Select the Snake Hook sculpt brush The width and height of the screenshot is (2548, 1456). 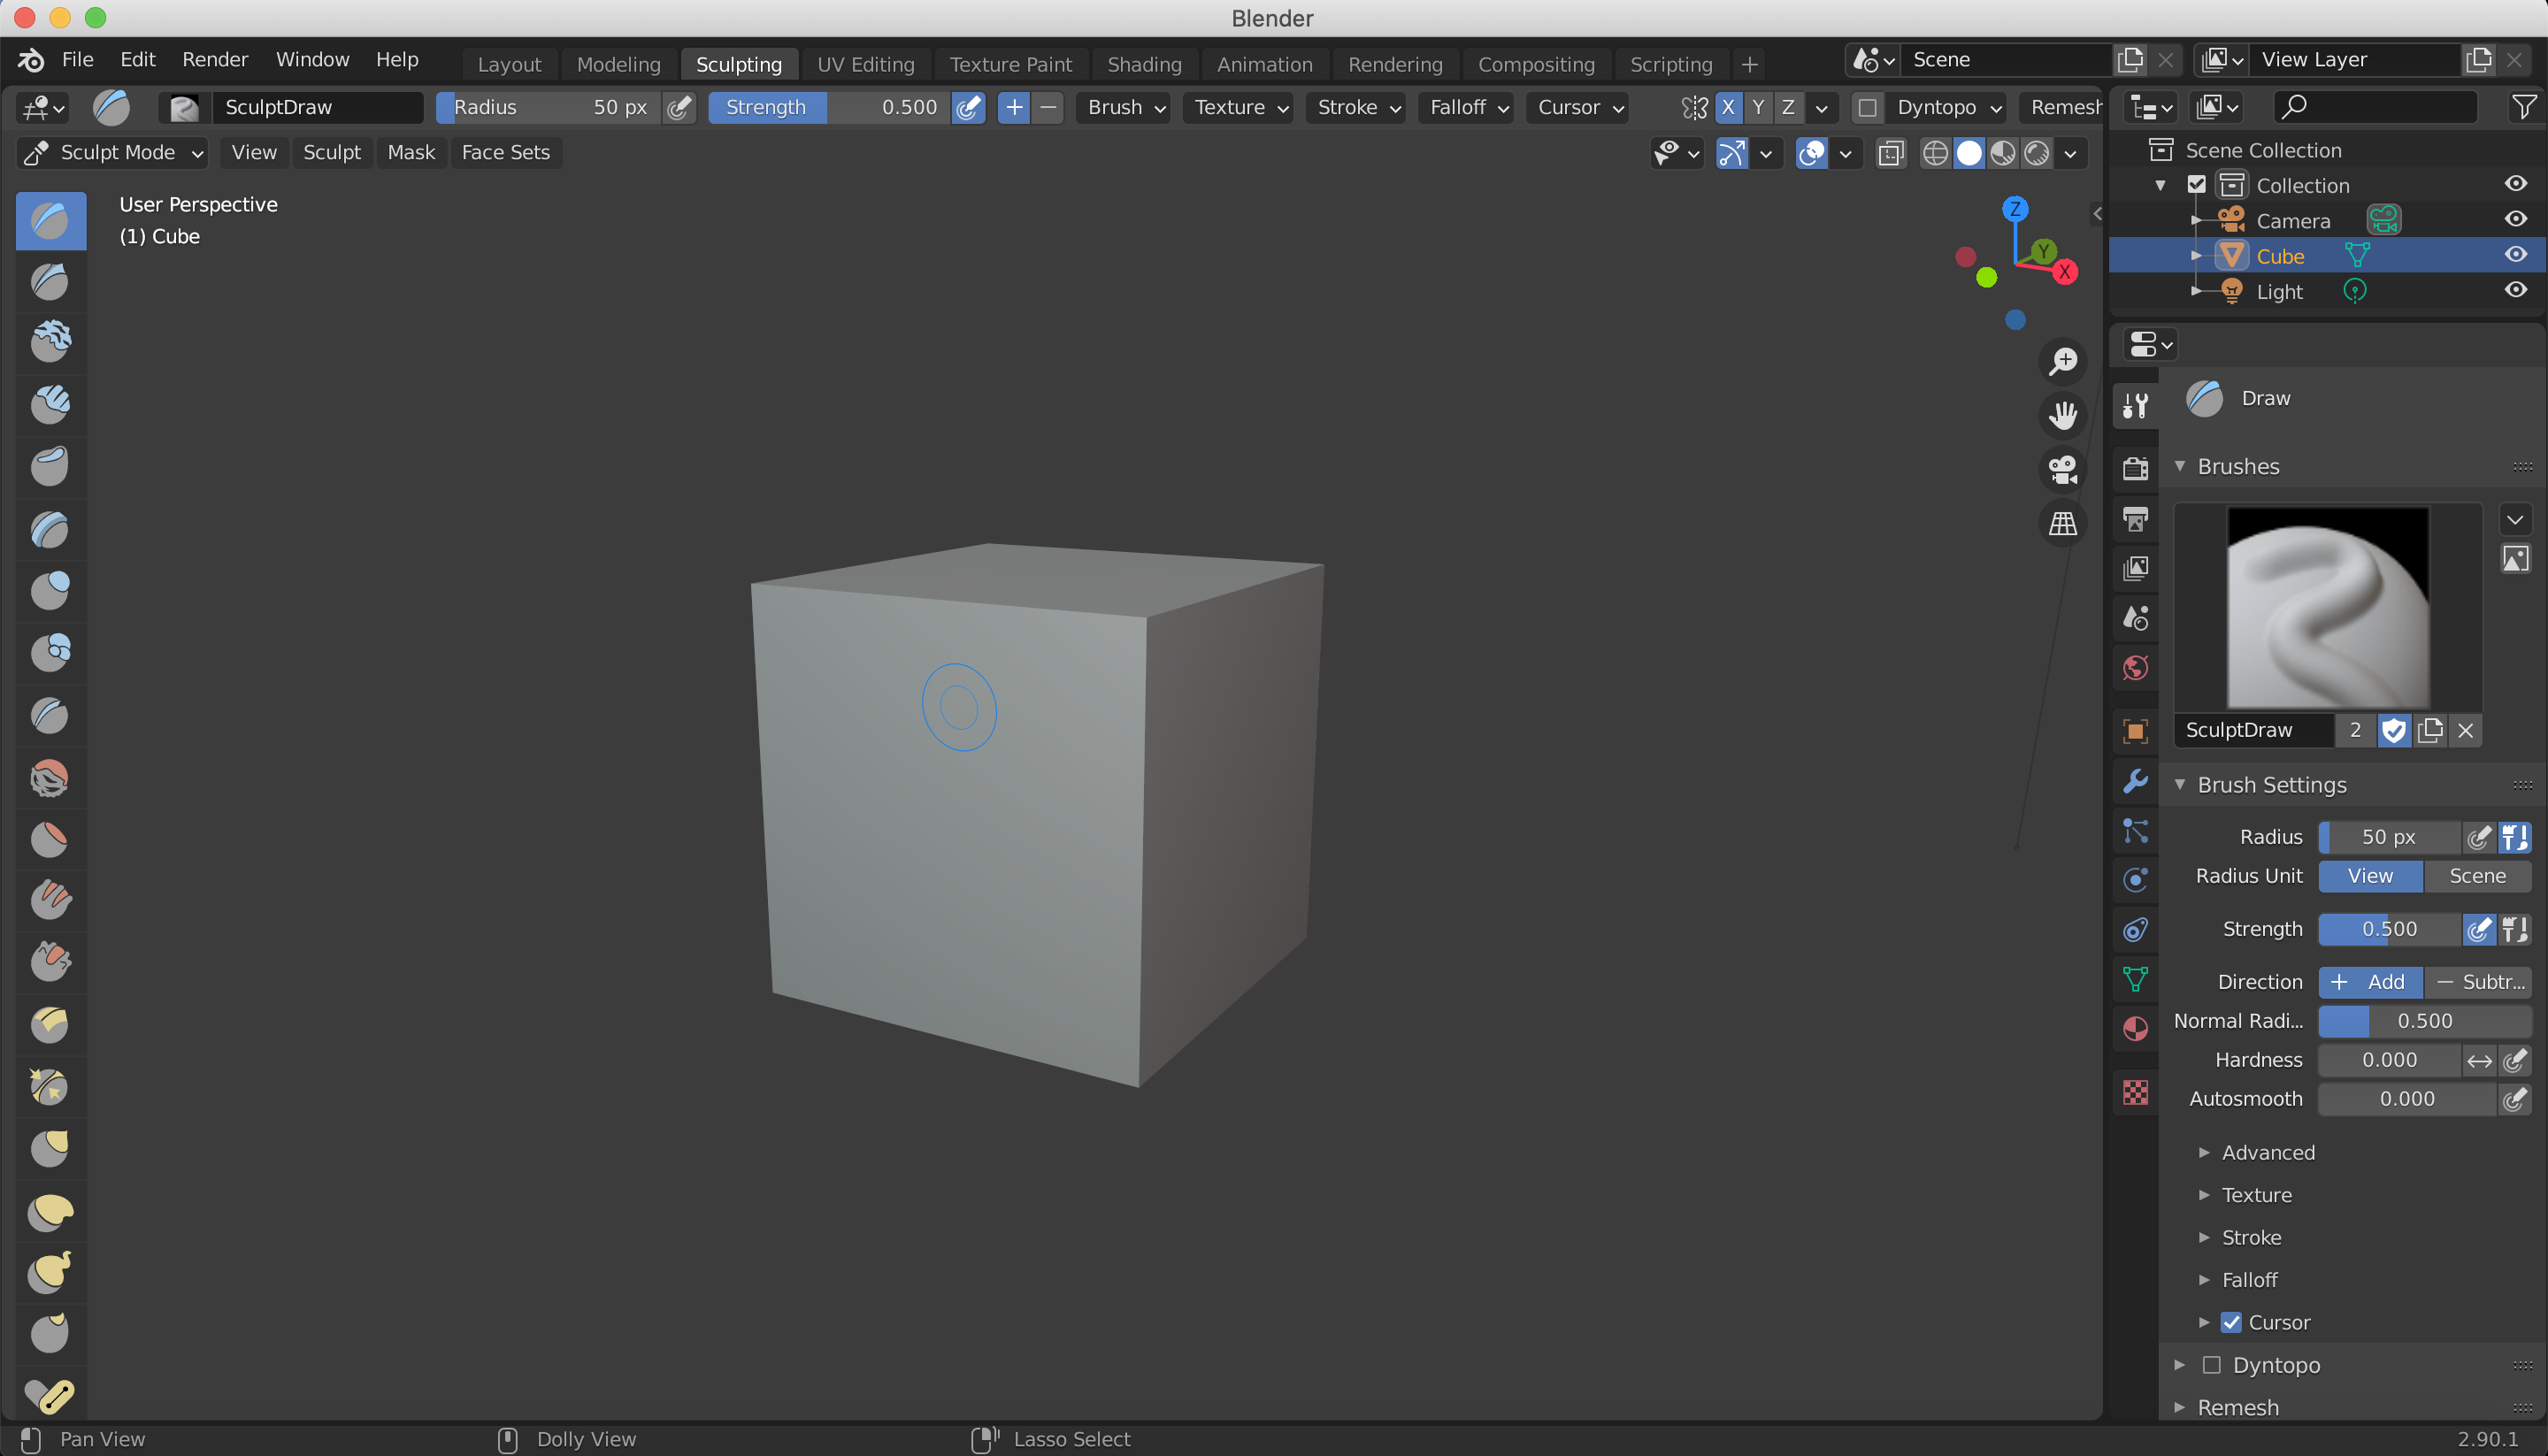[x=50, y=1272]
